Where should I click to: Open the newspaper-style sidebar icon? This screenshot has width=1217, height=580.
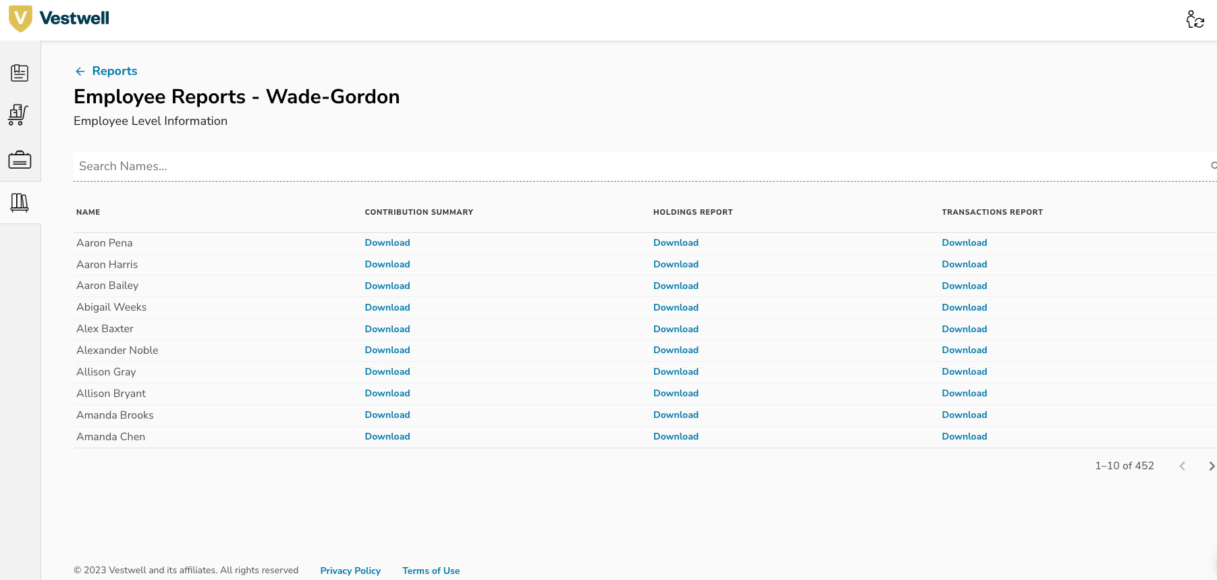[20, 73]
